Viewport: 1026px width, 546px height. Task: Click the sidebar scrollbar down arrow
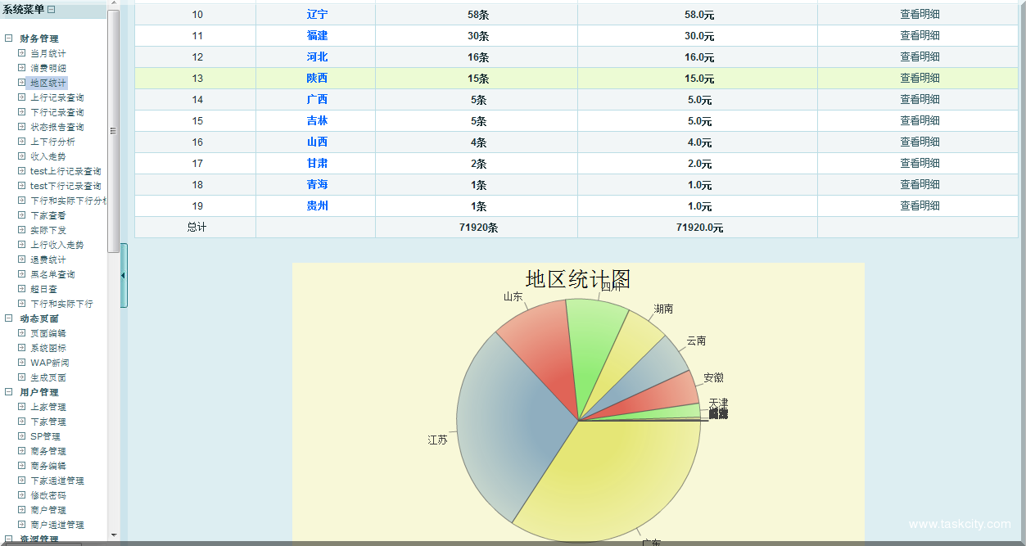tap(113, 536)
